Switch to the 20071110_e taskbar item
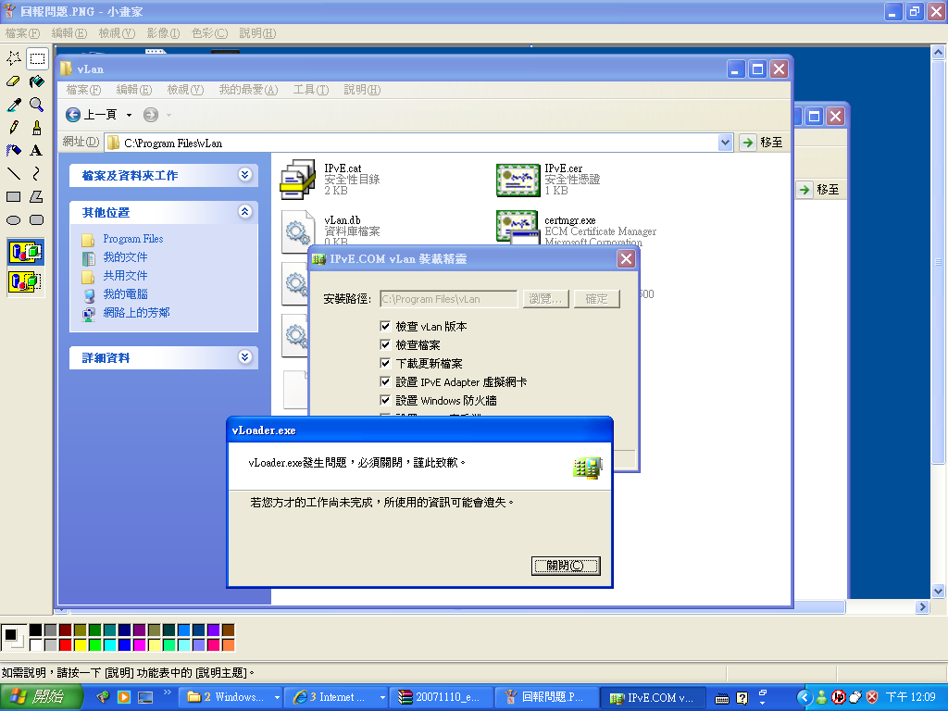Image resolution: width=948 pixels, height=711 pixels. [440, 697]
